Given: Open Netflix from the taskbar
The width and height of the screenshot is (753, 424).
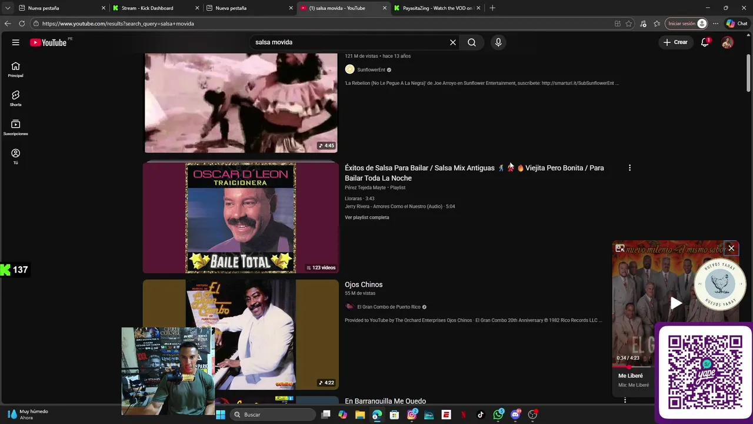Looking at the screenshot, I should coord(464,415).
